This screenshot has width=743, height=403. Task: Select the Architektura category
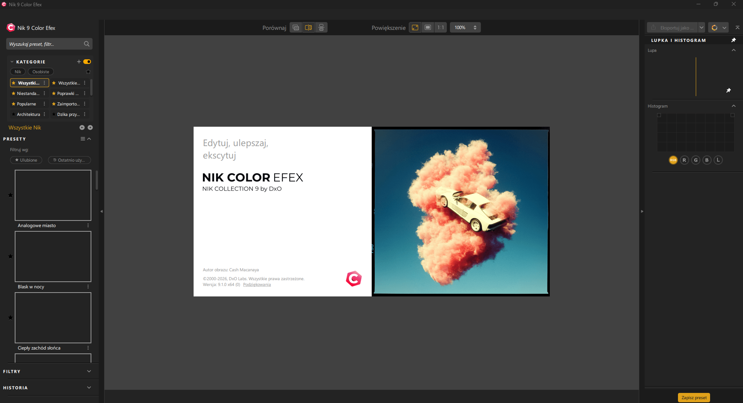coord(28,114)
